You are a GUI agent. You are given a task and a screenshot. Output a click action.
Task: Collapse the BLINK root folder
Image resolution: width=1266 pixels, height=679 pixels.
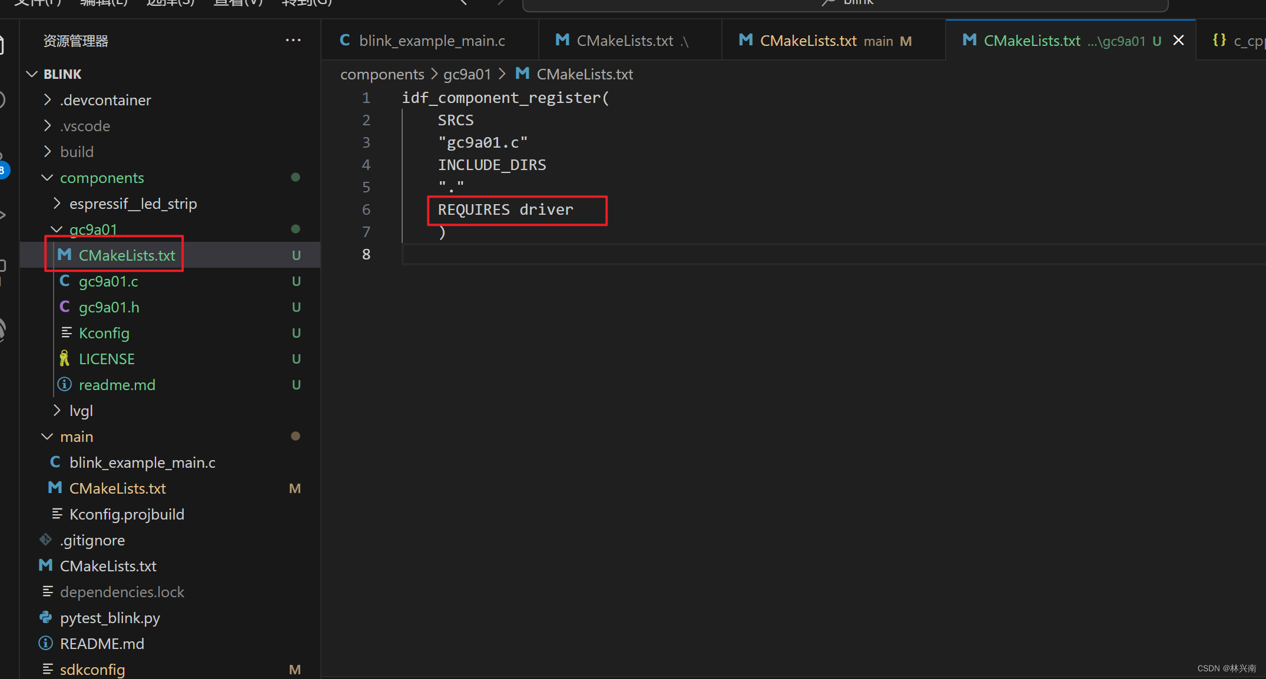[32, 74]
